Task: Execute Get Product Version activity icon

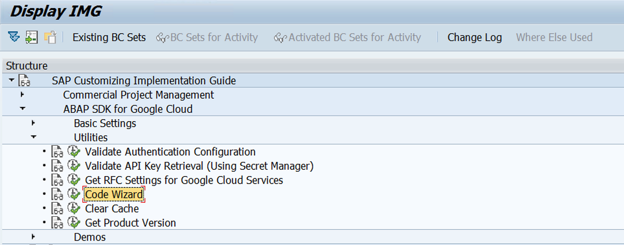Action: [x=74, y=222]
